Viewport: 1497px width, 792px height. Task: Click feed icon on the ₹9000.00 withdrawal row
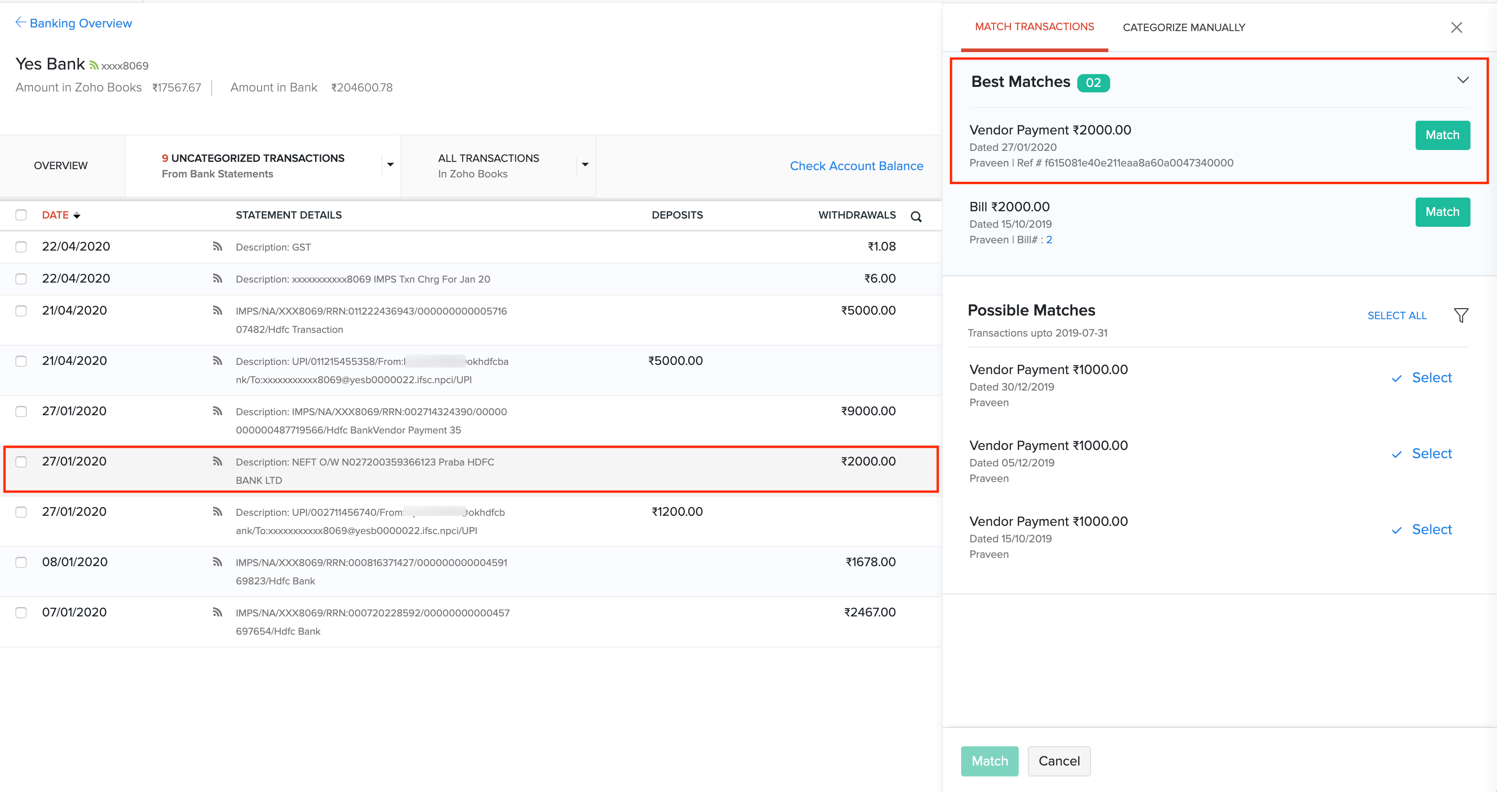click(217, 412)
